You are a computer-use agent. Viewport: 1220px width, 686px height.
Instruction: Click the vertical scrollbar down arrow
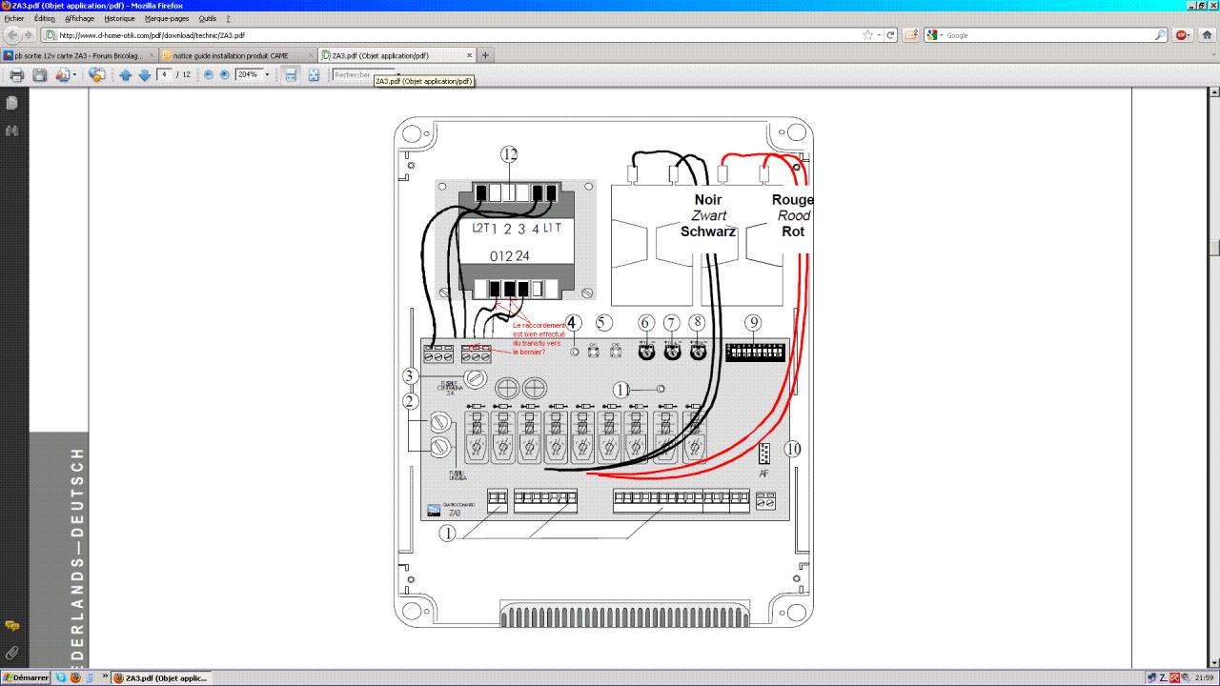(x=1214, y=662)
